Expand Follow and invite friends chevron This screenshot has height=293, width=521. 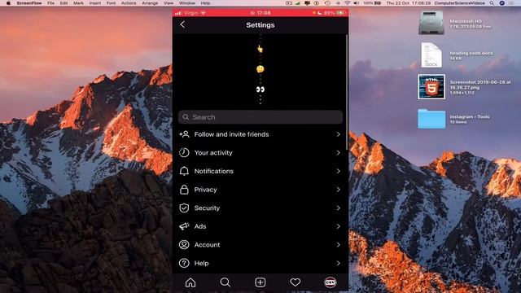point(338,134)
